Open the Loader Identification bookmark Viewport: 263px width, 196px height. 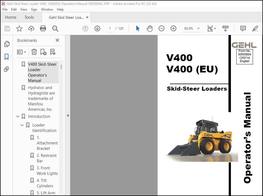44,128
